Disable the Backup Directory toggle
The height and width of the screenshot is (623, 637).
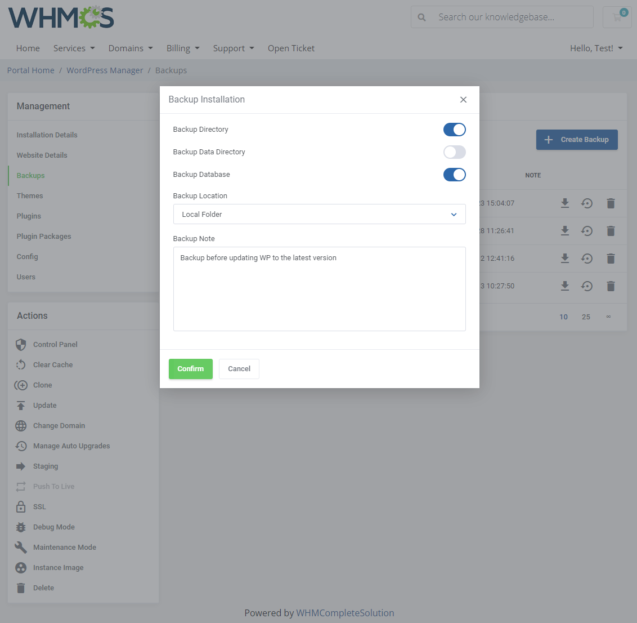coord(454,130)
